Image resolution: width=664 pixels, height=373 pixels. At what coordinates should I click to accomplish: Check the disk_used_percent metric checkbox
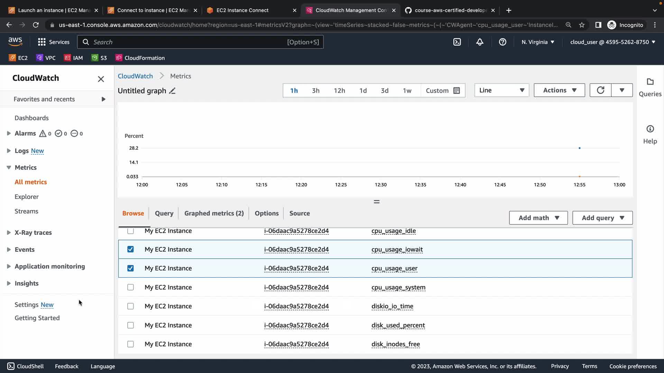[x=130, y=325]
